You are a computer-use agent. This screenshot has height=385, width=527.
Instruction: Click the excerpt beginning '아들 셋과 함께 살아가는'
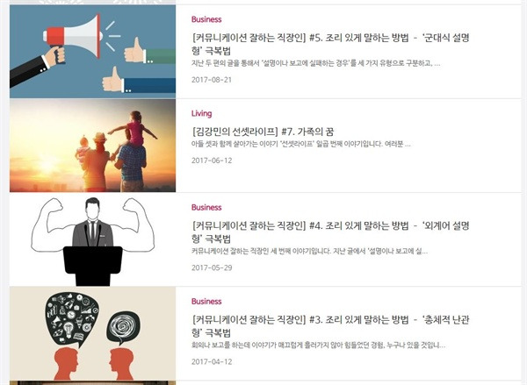click(300, 144)
